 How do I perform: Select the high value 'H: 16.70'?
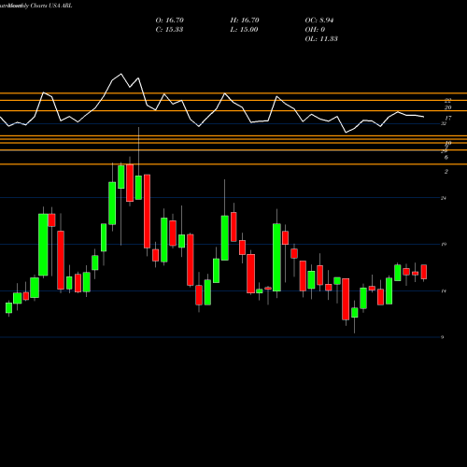click(x=245, y=21)
